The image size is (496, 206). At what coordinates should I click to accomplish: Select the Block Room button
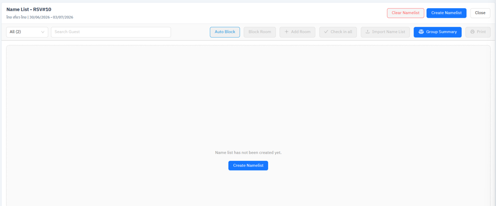pos(260,32)
